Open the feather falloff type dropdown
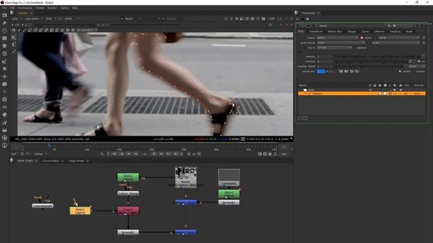Image resolution: width=433 pixels, height=243 pixels. [x=417, y=66]
